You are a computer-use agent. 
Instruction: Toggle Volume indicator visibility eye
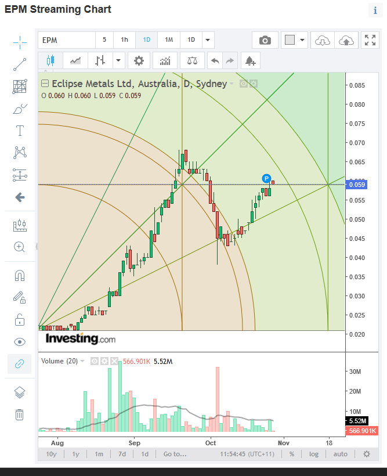tap(95, 361)
